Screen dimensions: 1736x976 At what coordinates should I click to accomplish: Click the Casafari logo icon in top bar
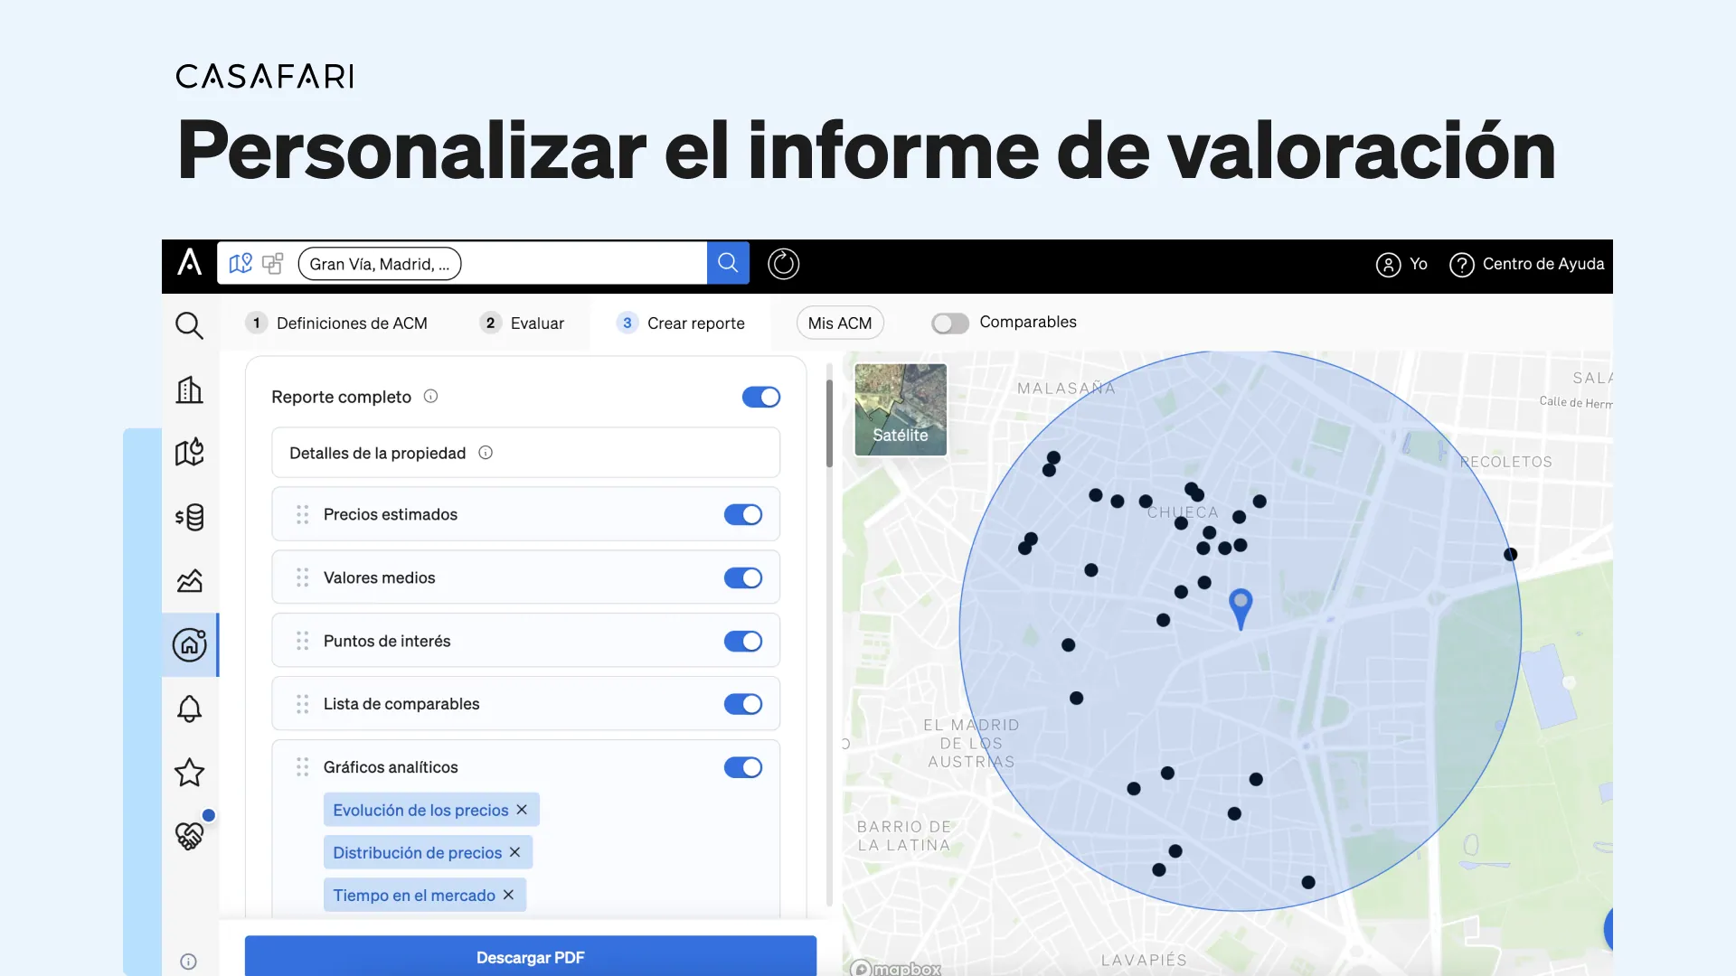point(189,263)
